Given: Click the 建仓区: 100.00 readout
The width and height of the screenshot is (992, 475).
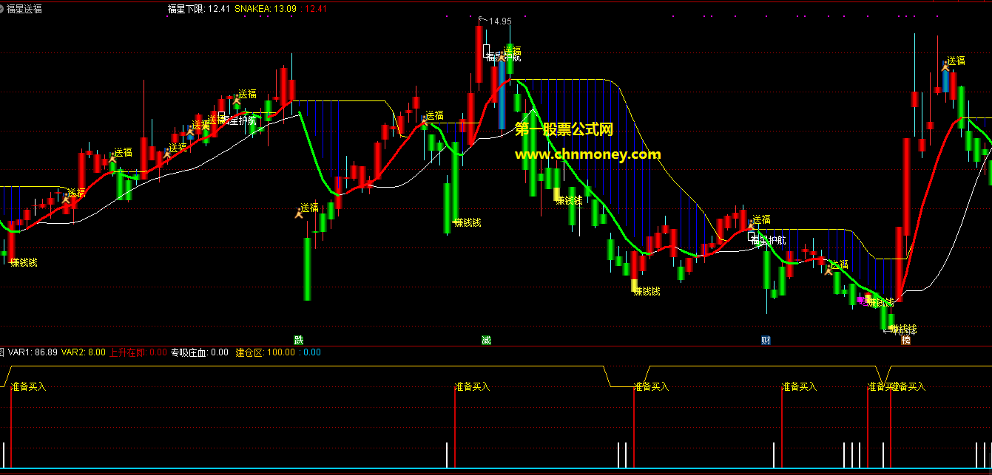Looking at the screenshot, I should click(267, 352).
